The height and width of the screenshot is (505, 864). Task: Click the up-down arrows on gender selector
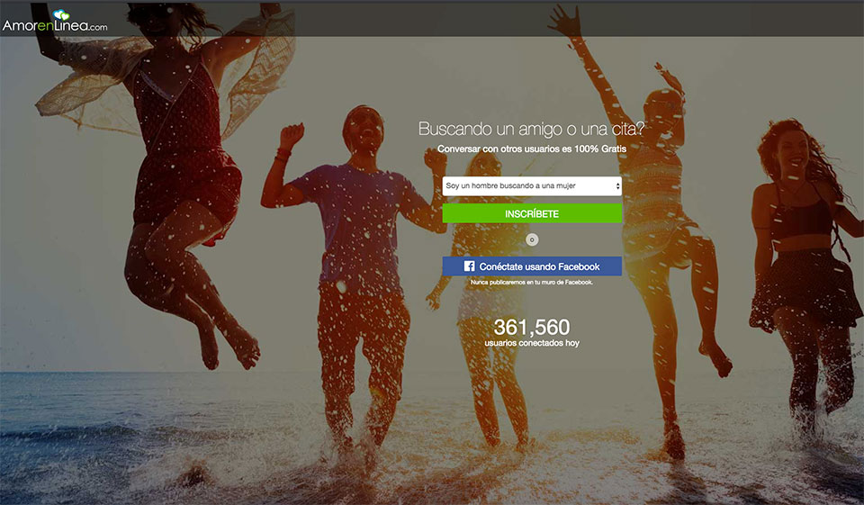click(616, 186)
